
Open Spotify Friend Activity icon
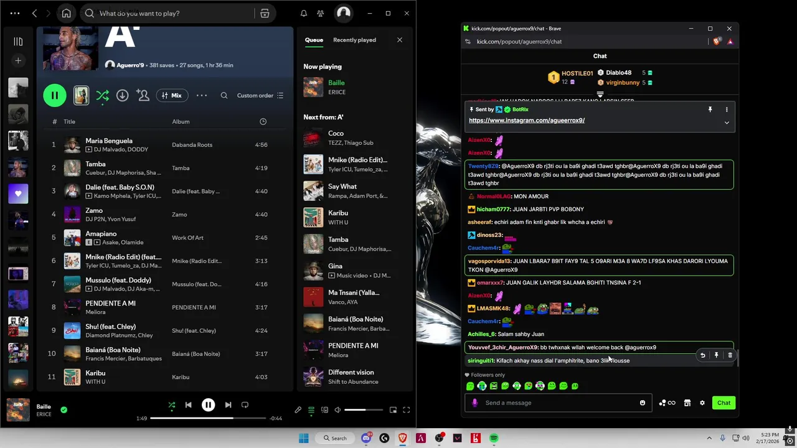click(320, 13)
